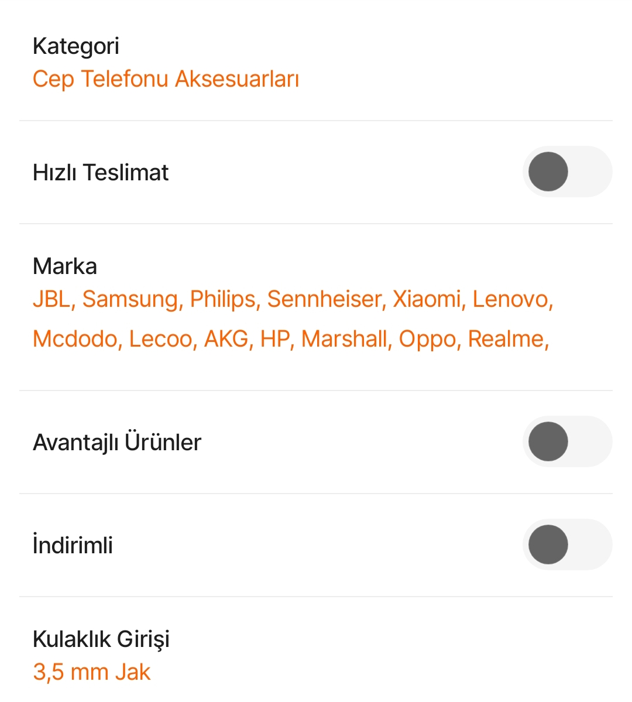Expand the Marka filter heading
The image size is (632, 702).
[x=65, y=266]
